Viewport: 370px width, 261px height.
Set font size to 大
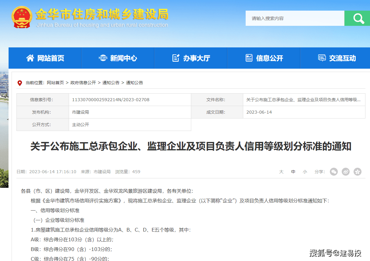click(x=281, y=172)
